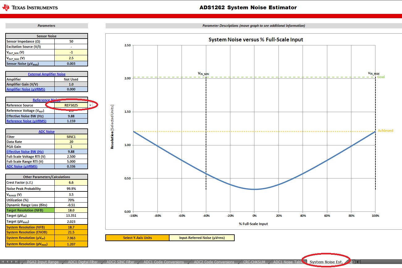This screenshot has width=402, height=268.
Task: Click the Sensor Noise table header
Action: [47, 36]
